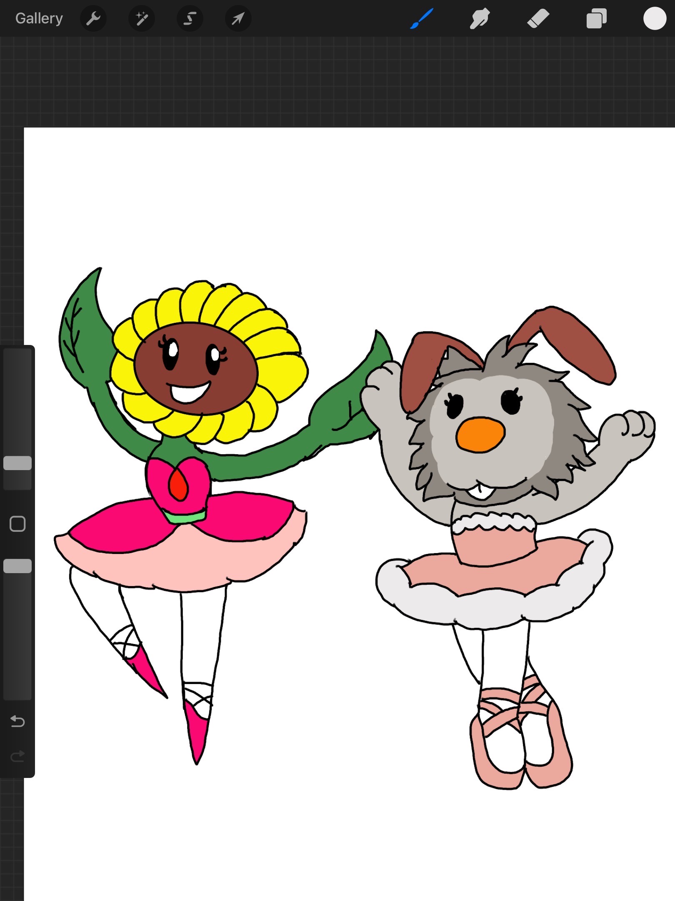The height and width of the screenshot is (901, 675).
Task: Open the active color swatch
Action: tap(655, 18)
